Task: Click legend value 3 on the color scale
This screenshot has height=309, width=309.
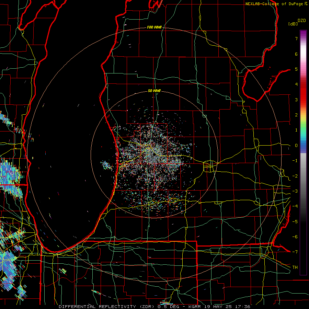Action: tap(296, 100)
